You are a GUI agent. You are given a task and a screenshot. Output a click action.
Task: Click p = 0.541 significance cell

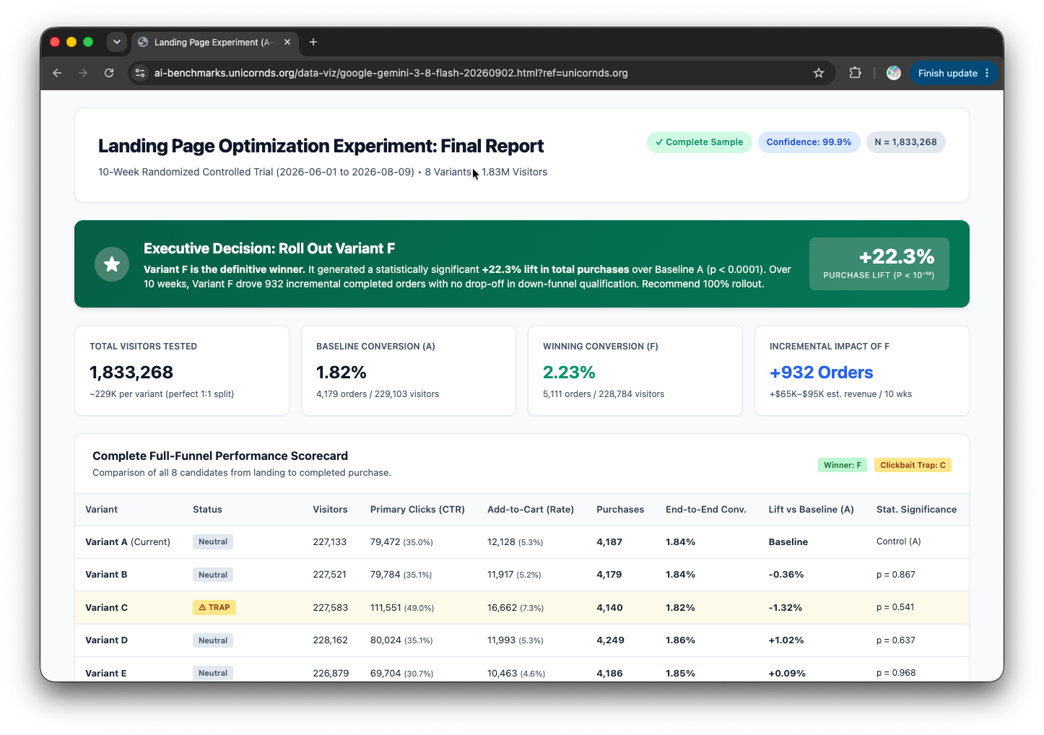(895, 607)
